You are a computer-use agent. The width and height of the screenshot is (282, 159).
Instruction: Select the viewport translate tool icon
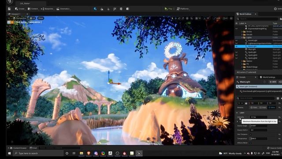(x=176, y=19)
